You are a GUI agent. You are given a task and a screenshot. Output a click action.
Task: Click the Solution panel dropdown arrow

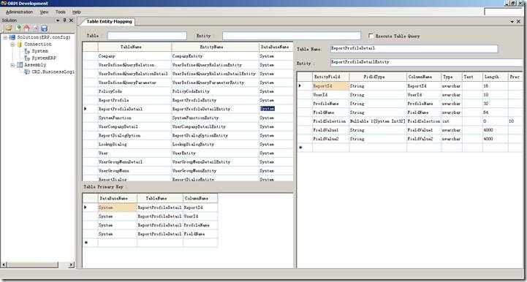pyautogui.click(x=58, y=20)
